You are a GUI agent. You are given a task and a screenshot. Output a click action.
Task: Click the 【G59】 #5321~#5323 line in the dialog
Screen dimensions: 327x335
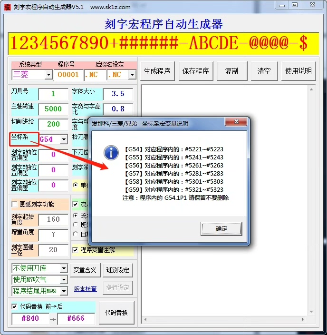pyautogui.click(x=173, y=189)
